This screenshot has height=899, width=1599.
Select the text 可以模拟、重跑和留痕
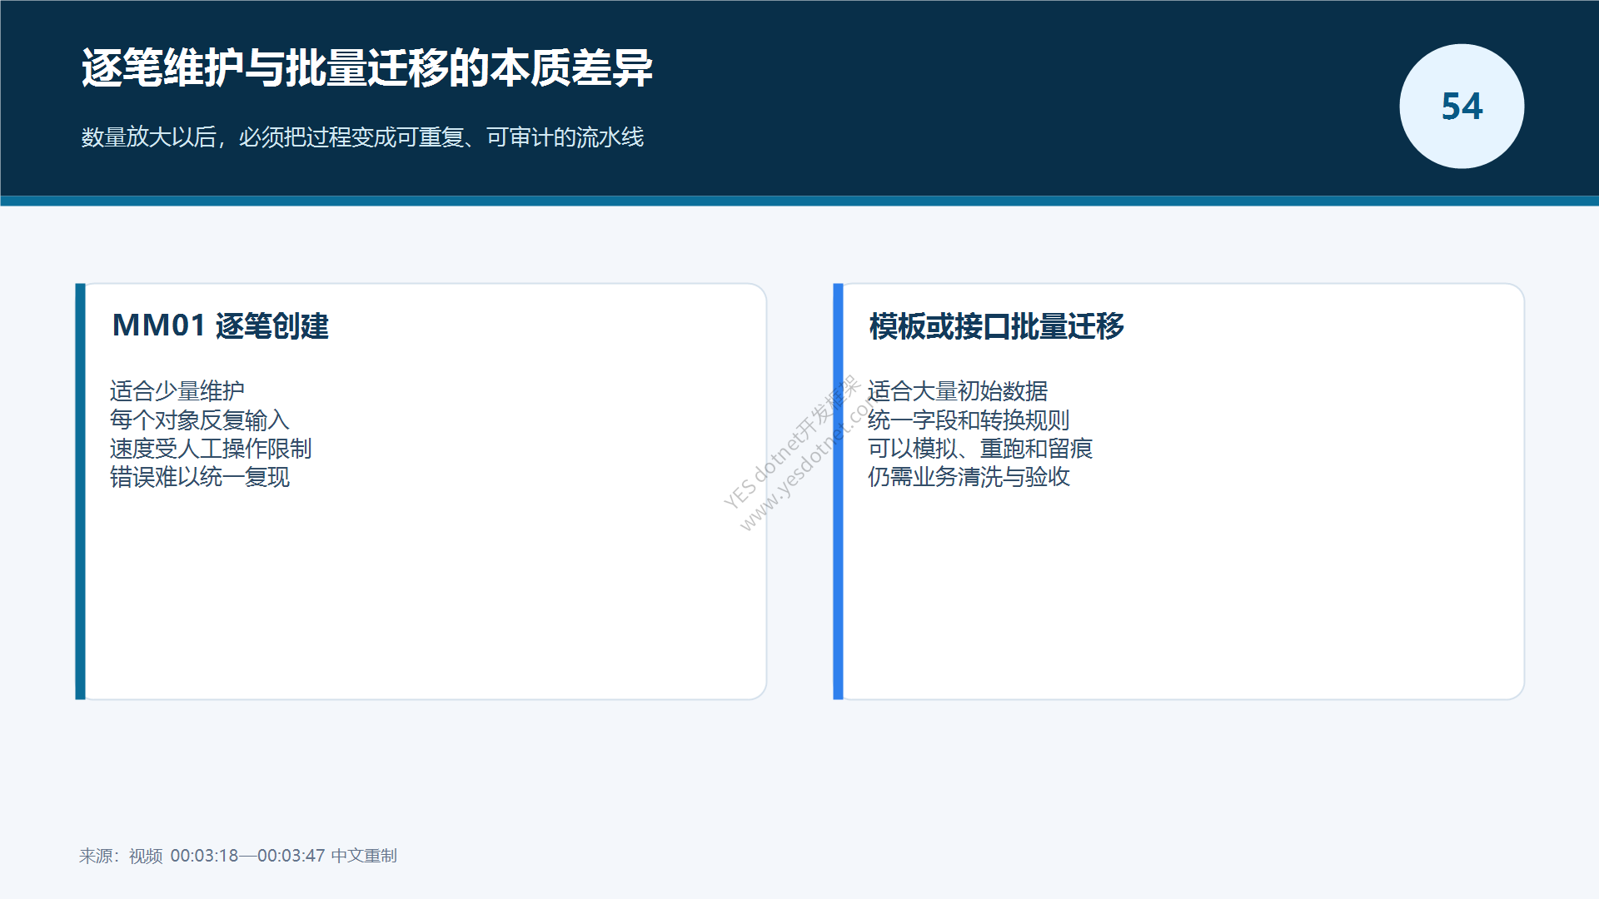click(x=980, y=449)
